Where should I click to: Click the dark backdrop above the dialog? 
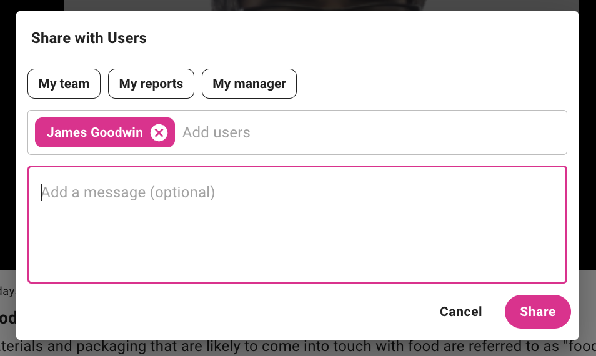click(312, 5)
